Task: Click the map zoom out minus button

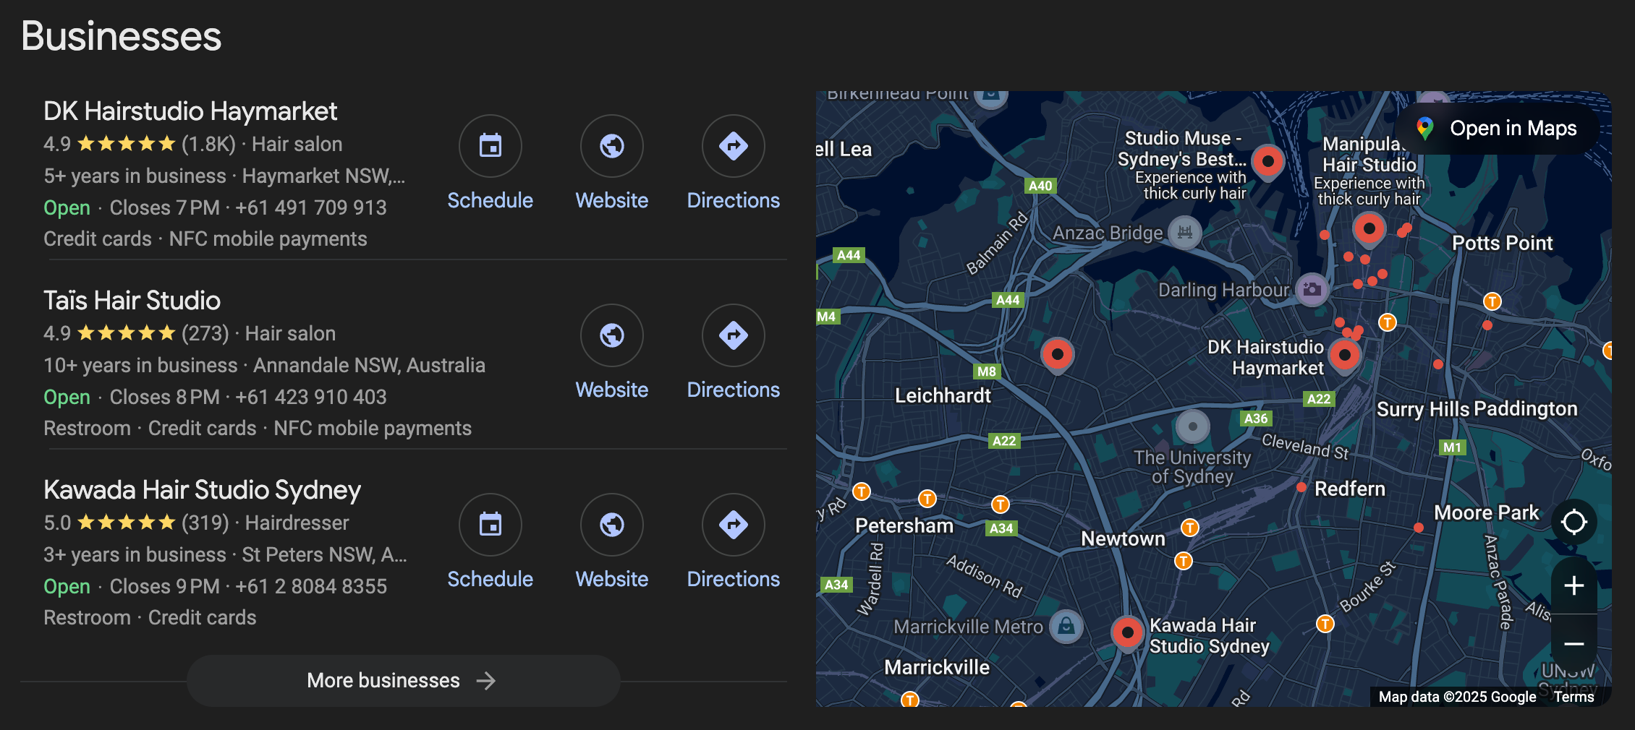Action: pos(1574,643)
